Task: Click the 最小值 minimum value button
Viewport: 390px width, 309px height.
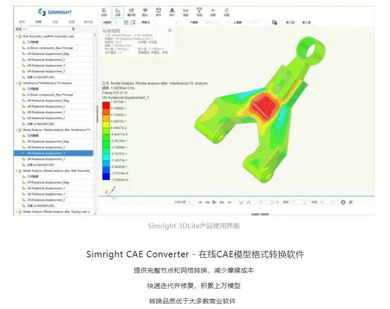Action: pyautogui.click(x=306, y=22)
